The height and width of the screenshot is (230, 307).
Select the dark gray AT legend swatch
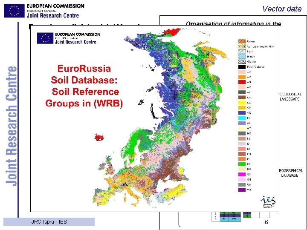coord(242,92)
